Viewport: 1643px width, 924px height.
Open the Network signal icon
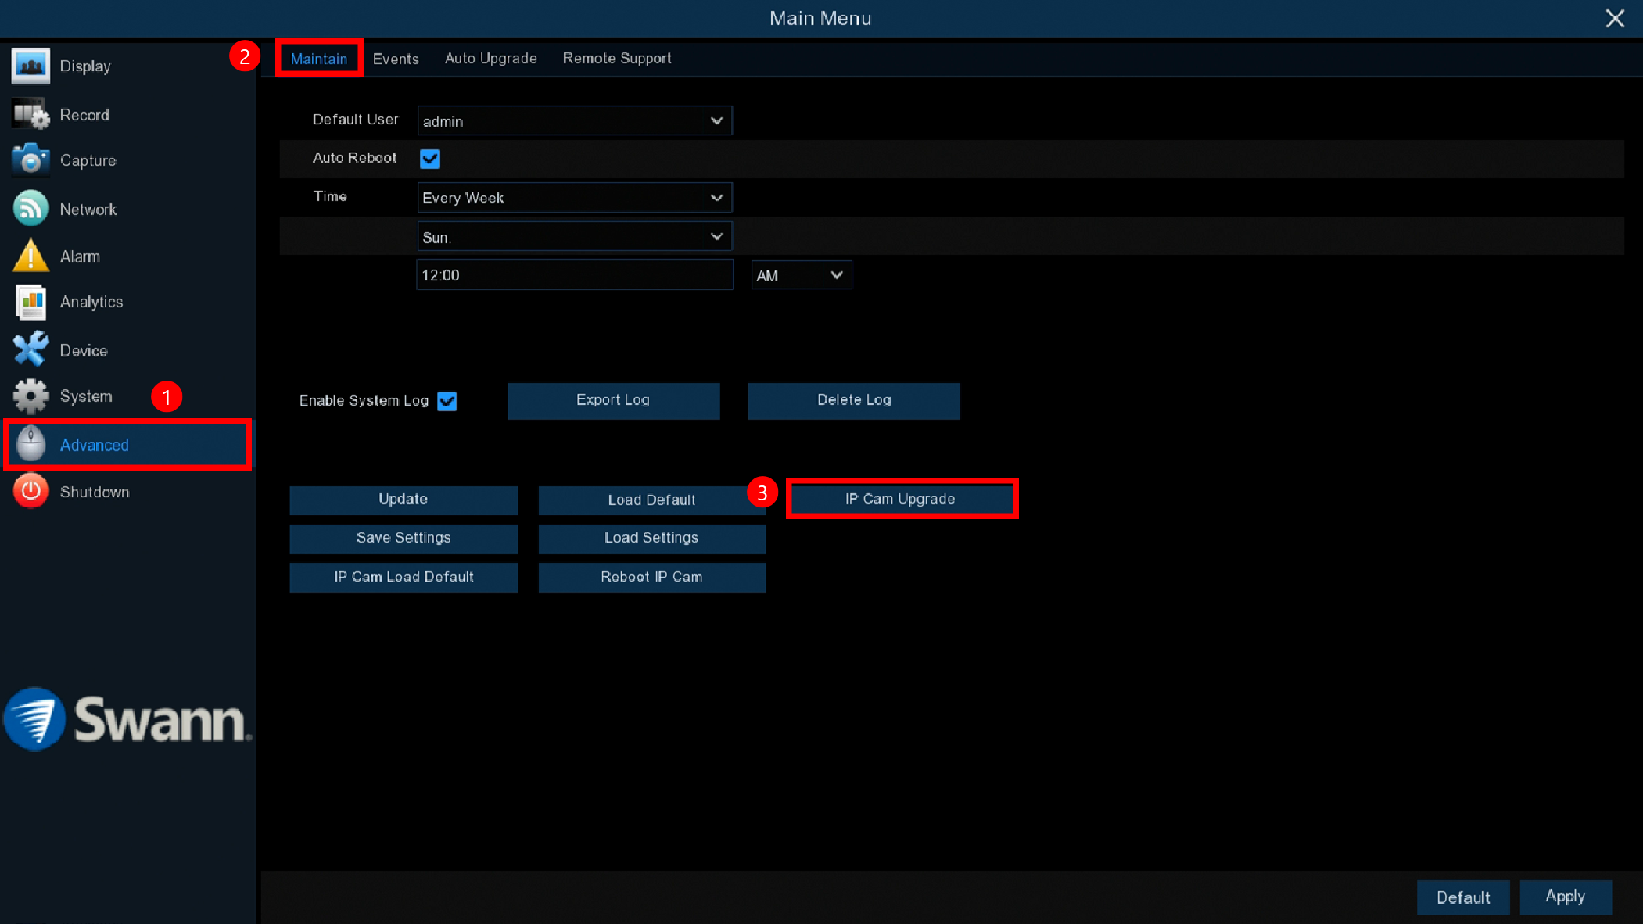[x=30, y=209]
